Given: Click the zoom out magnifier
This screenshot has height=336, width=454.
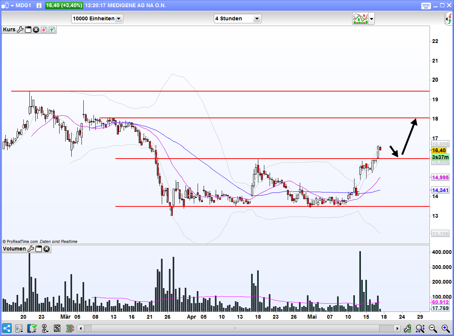Looking at the screenshot, I should coord(433,328).
